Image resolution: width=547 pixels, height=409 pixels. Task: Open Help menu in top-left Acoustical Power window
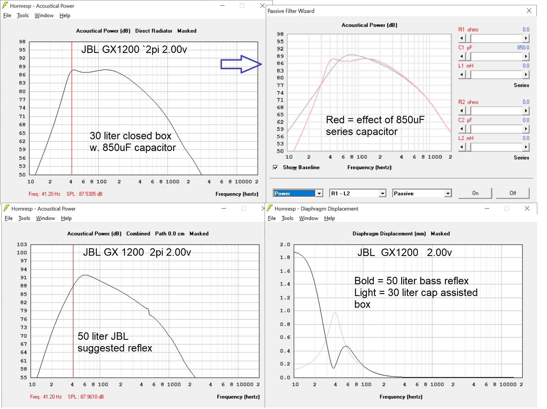[x=65, y=16]
